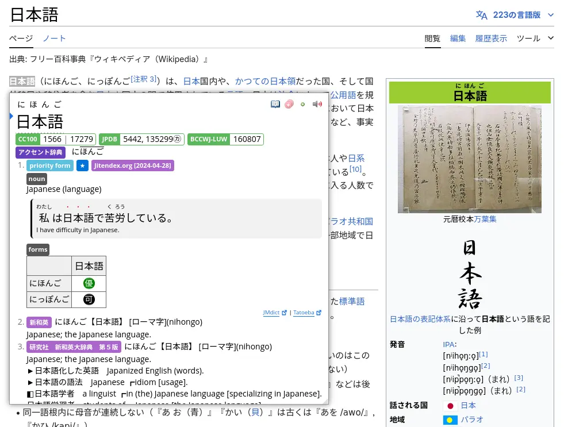Play audio with the speaker icon
Viewport: 564px width, 427px height.
pos(317,104)
